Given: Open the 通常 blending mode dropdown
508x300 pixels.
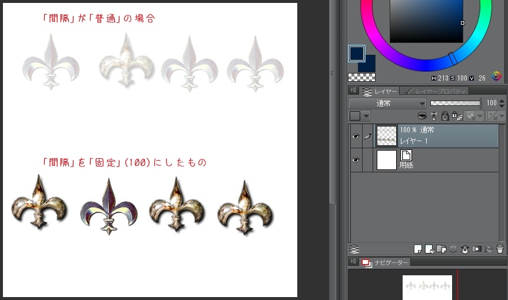Looking at the screenshot, I should [387, 104].
